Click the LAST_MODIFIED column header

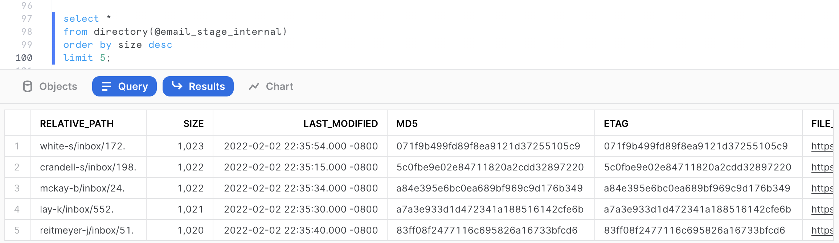pos(340,124)
